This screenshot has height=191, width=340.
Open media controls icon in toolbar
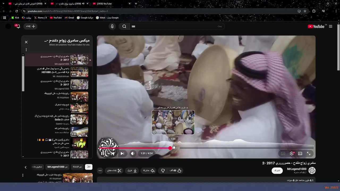point(323,11)
